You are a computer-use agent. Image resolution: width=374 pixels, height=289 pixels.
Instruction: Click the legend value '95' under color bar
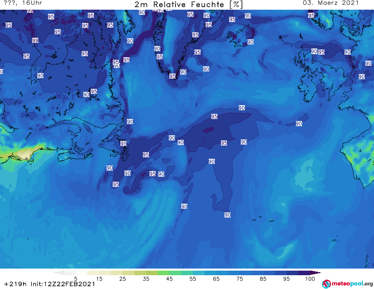[x=286, y=279]
